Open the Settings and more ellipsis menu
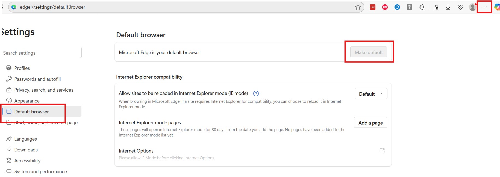The width and height of the screenshot is (500, 177). tap(485, 7)
